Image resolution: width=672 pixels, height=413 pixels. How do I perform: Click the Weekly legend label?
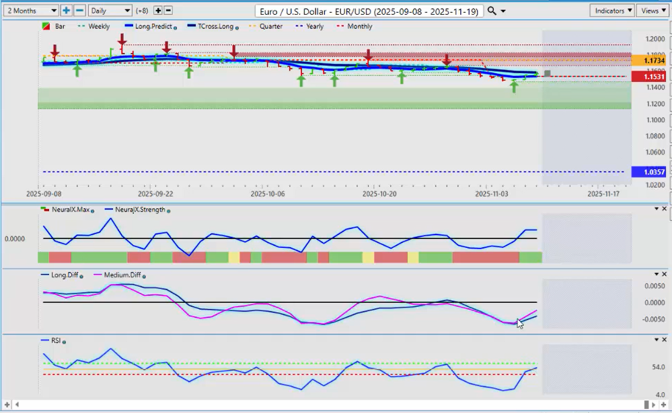pos(98,27)
